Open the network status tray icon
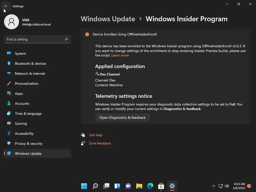 220,186
